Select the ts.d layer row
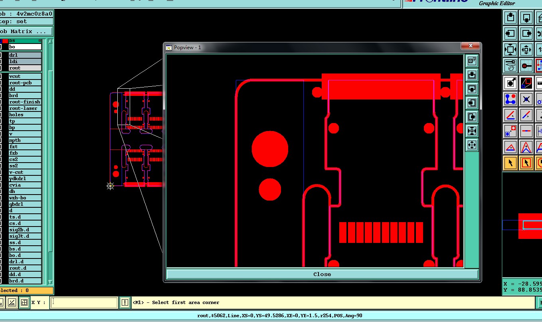 tap(25, 217)
